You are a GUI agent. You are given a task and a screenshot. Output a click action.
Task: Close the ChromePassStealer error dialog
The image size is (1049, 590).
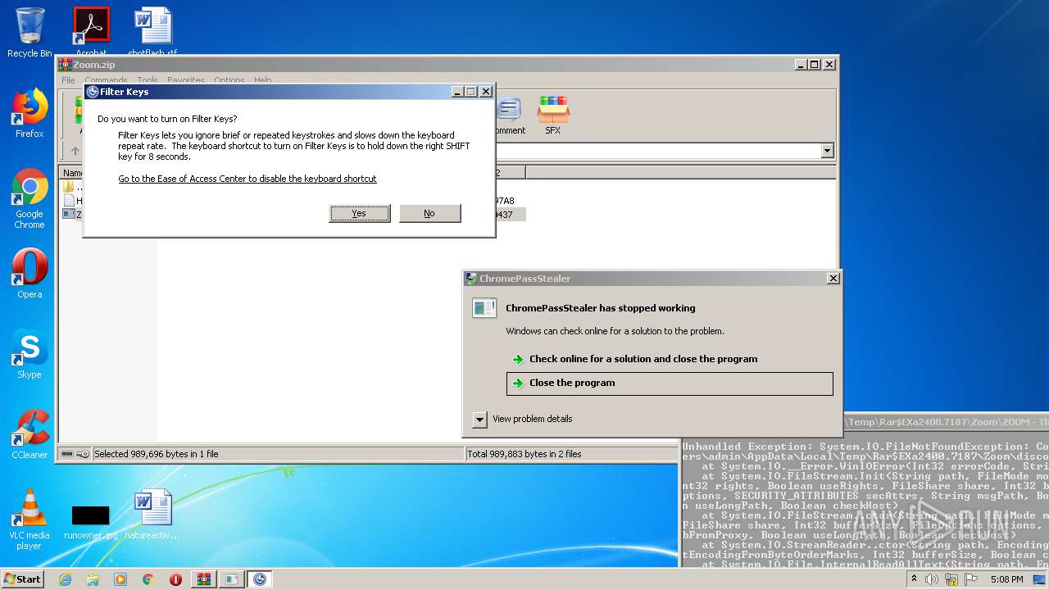tap(833, 279)
